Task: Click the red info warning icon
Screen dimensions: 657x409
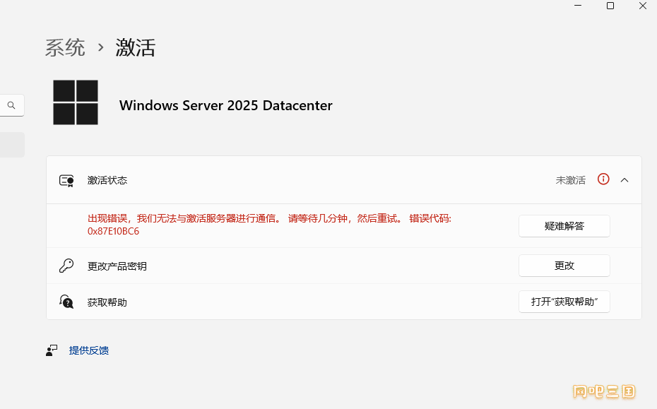Action: (603, 179)
